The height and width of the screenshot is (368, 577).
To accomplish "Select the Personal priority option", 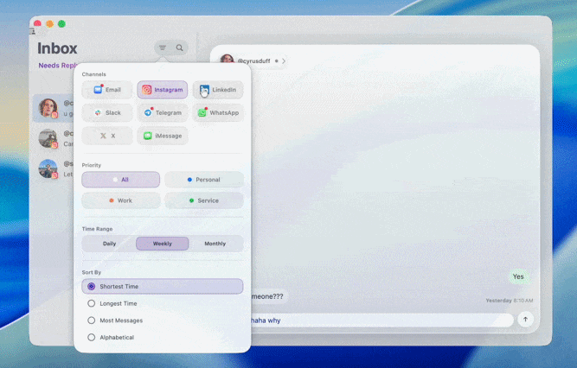I will tap(204, 180).
